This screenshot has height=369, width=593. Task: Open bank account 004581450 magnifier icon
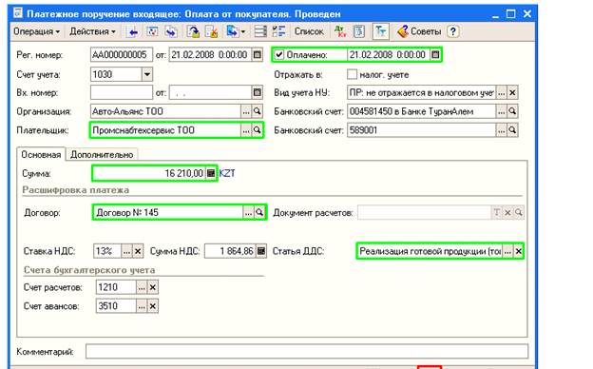coord(512,111)
